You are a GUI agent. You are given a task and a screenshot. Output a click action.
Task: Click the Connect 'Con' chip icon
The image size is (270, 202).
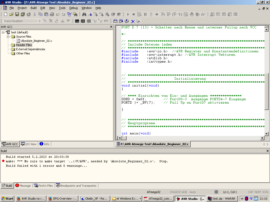[x=77, y=21]
